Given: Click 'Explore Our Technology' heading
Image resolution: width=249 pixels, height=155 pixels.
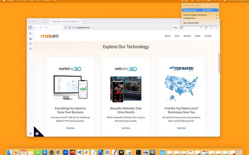Looking at the screenshot, I should point(126,47).
